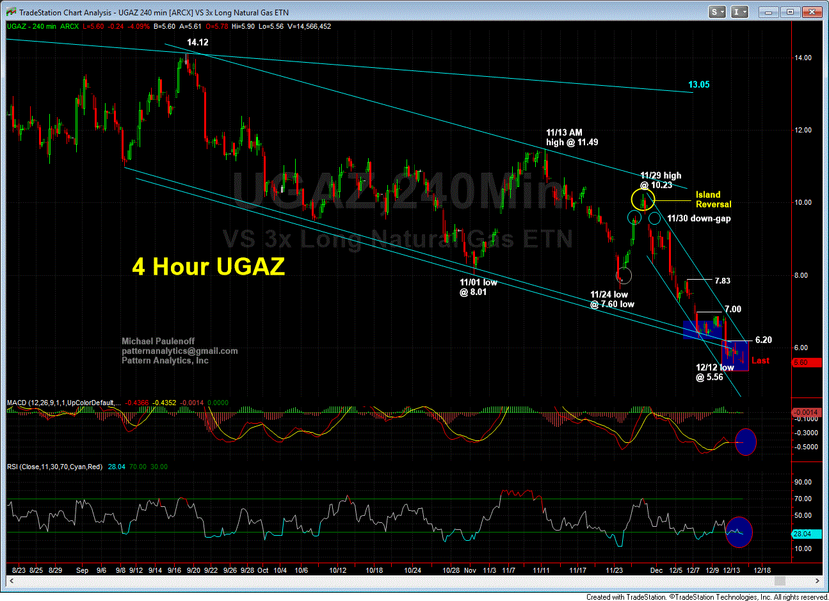Screen dimensions: 829x601
Task: Click the '11/30 down-gap' annotation
Action: point(698,218)
